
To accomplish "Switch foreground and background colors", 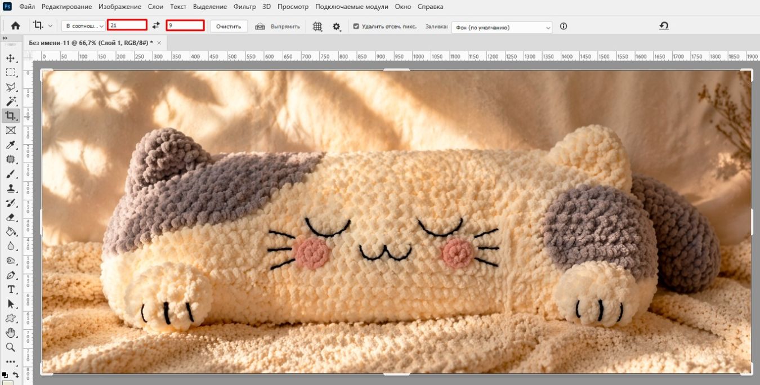I will (16, 374).
